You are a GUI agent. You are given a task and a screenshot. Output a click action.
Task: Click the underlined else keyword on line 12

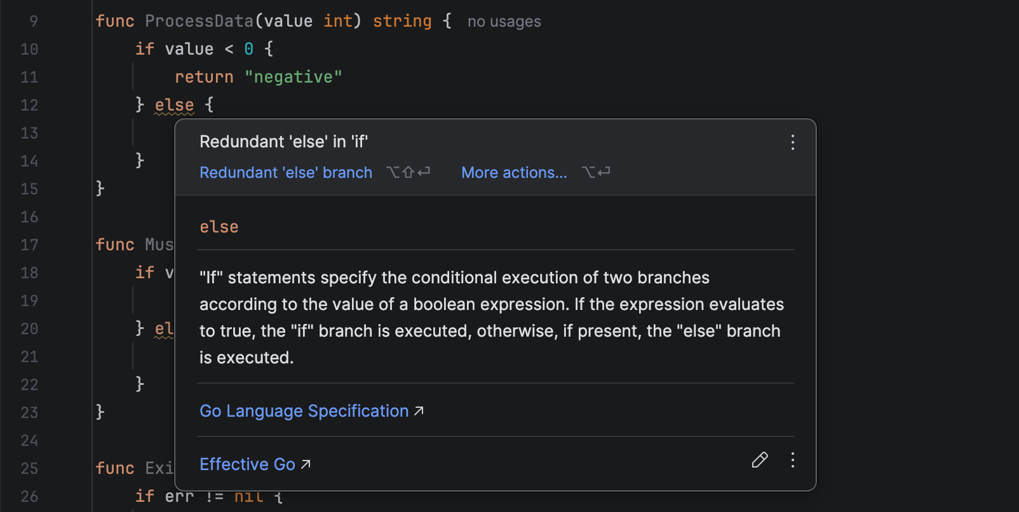pyautogui.click(x=174, y=105)
